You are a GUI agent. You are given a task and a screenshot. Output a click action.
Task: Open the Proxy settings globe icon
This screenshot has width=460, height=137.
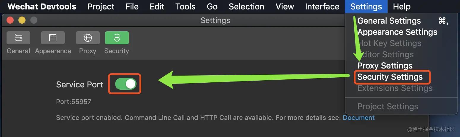[x=88, y=38]
